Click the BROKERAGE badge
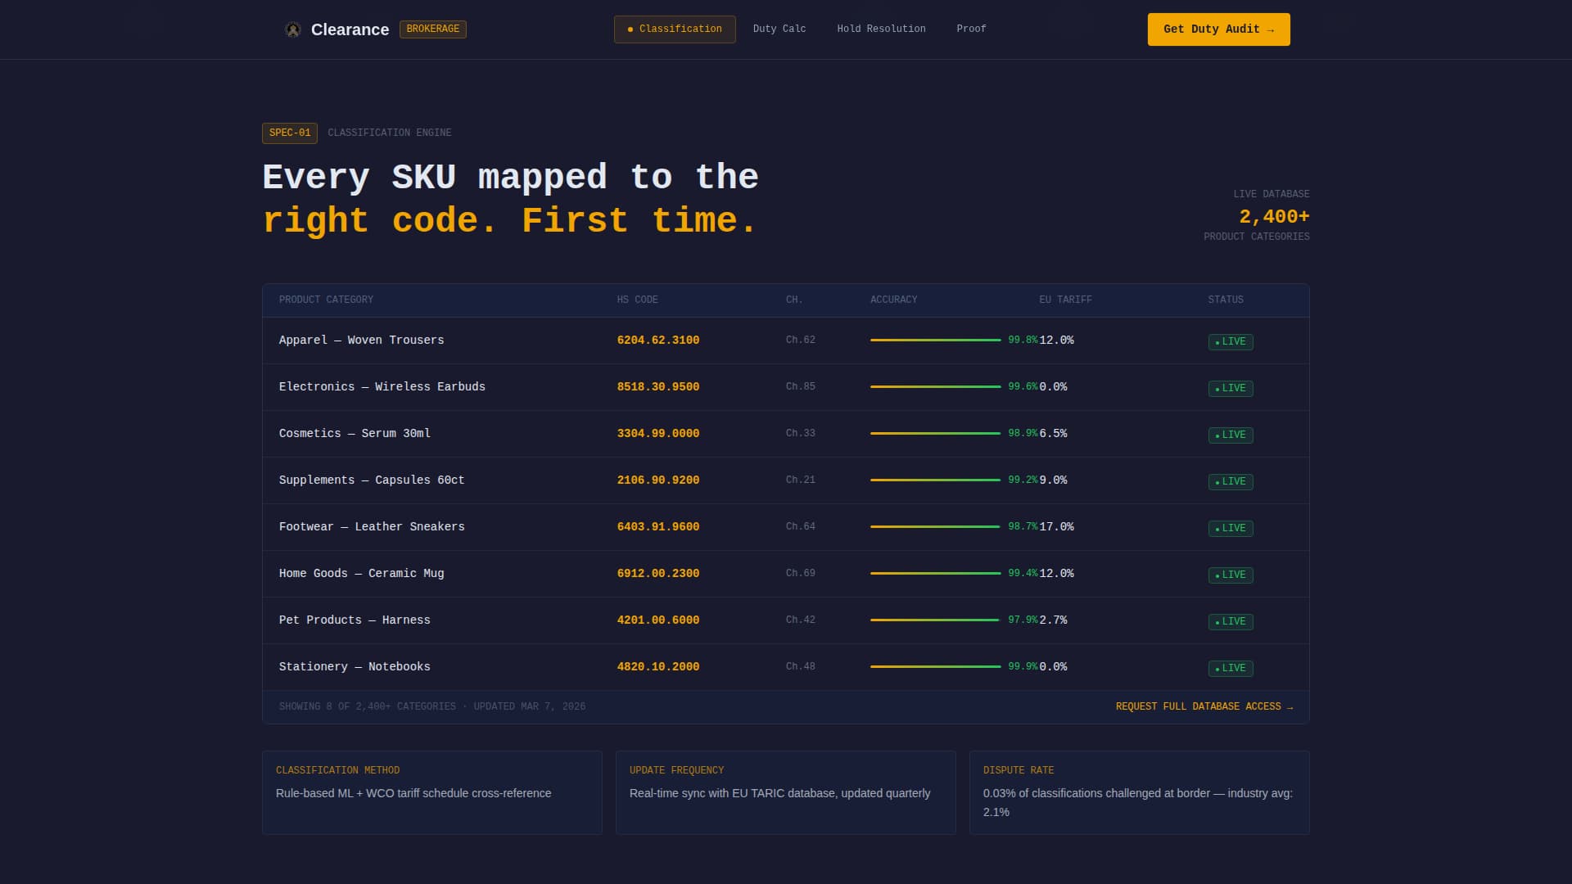 click(432, 29)
